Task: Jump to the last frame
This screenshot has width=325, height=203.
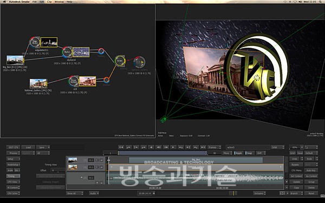Action: click(x=203, y=147)
